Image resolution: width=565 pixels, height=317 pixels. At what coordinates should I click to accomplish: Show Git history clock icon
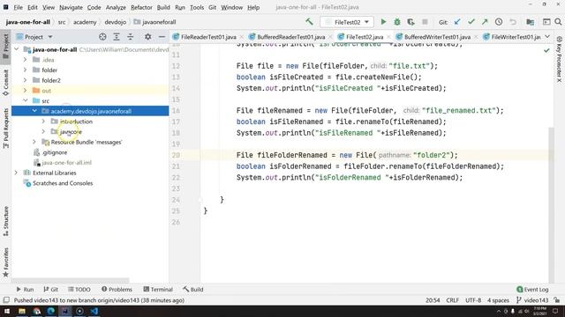tap(499, 22)
